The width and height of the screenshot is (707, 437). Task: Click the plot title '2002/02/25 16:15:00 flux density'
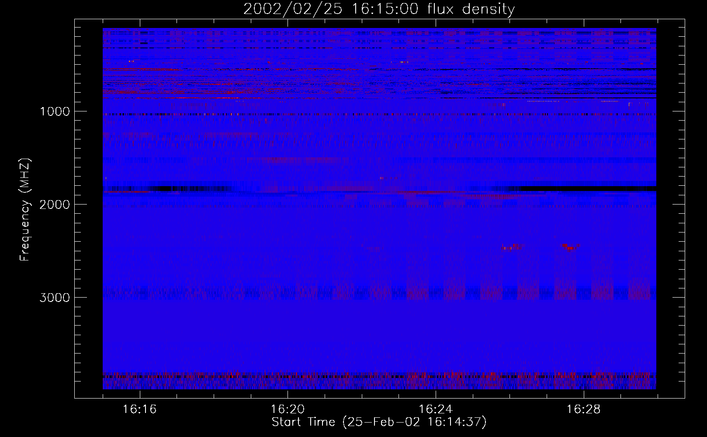point(379,9)
